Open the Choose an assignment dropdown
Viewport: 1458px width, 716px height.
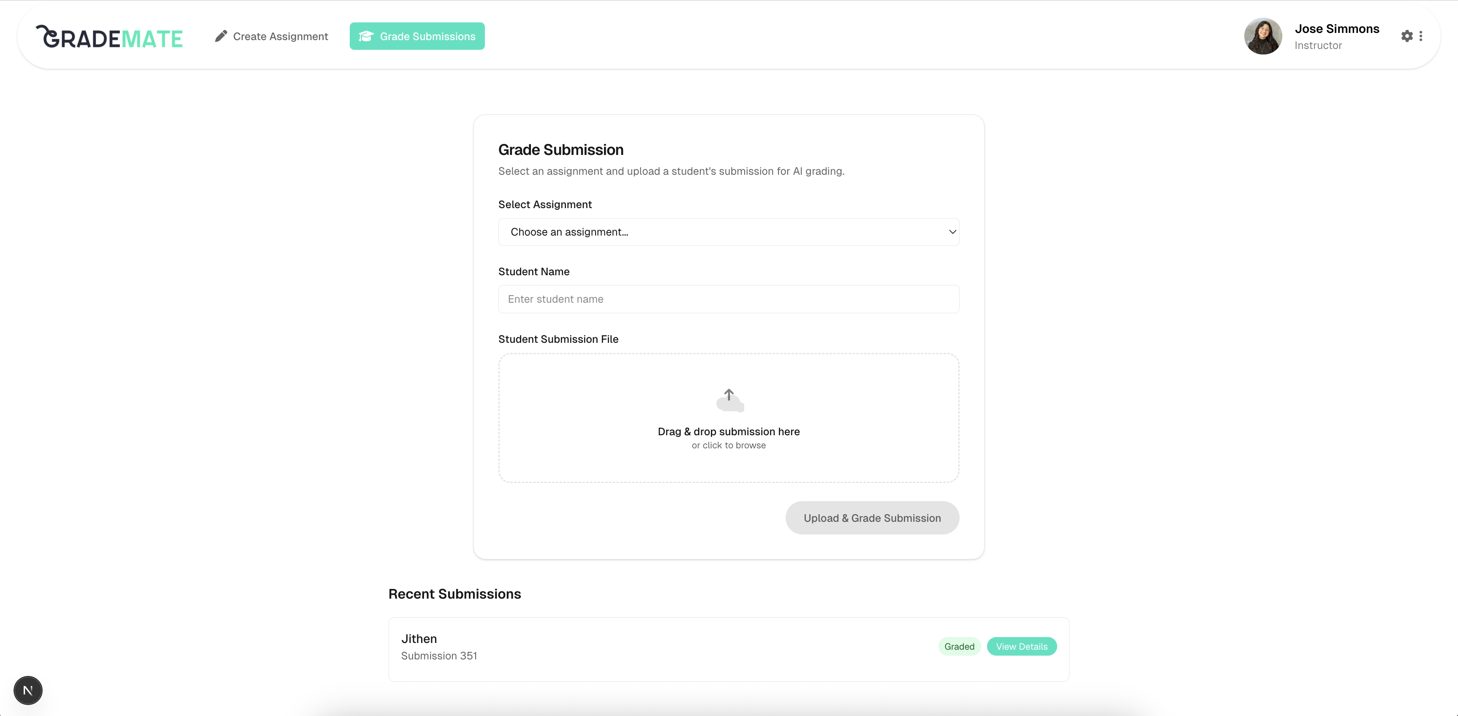point(728,232)
